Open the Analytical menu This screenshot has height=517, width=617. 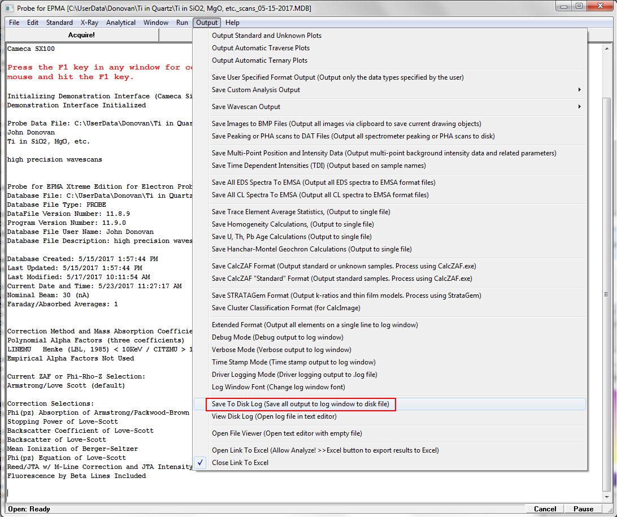121,23
